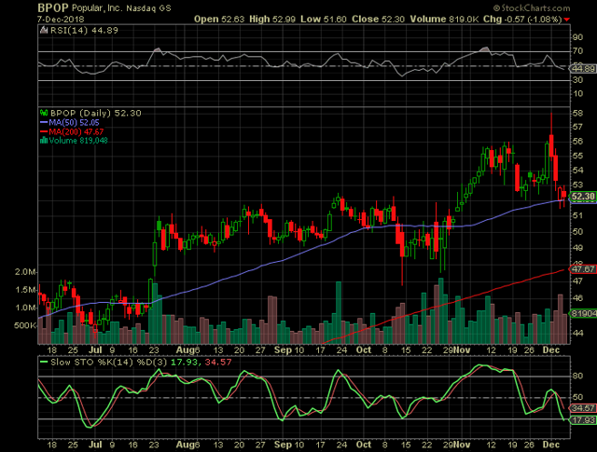Click the 44.89 RSI tag on right axis
Viewport: 597px width, 452px height.
coord(582,68)
